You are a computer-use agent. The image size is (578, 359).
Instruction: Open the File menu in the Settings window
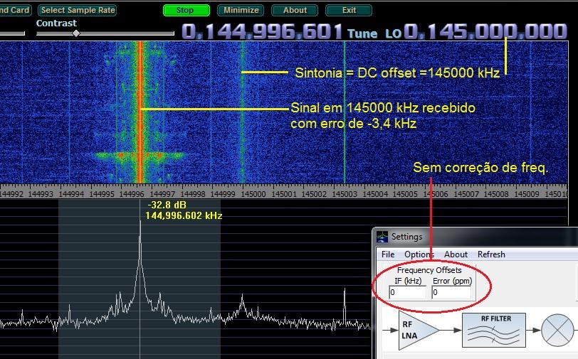388,254
